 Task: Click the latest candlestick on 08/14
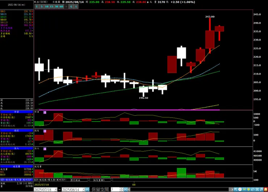219,29
